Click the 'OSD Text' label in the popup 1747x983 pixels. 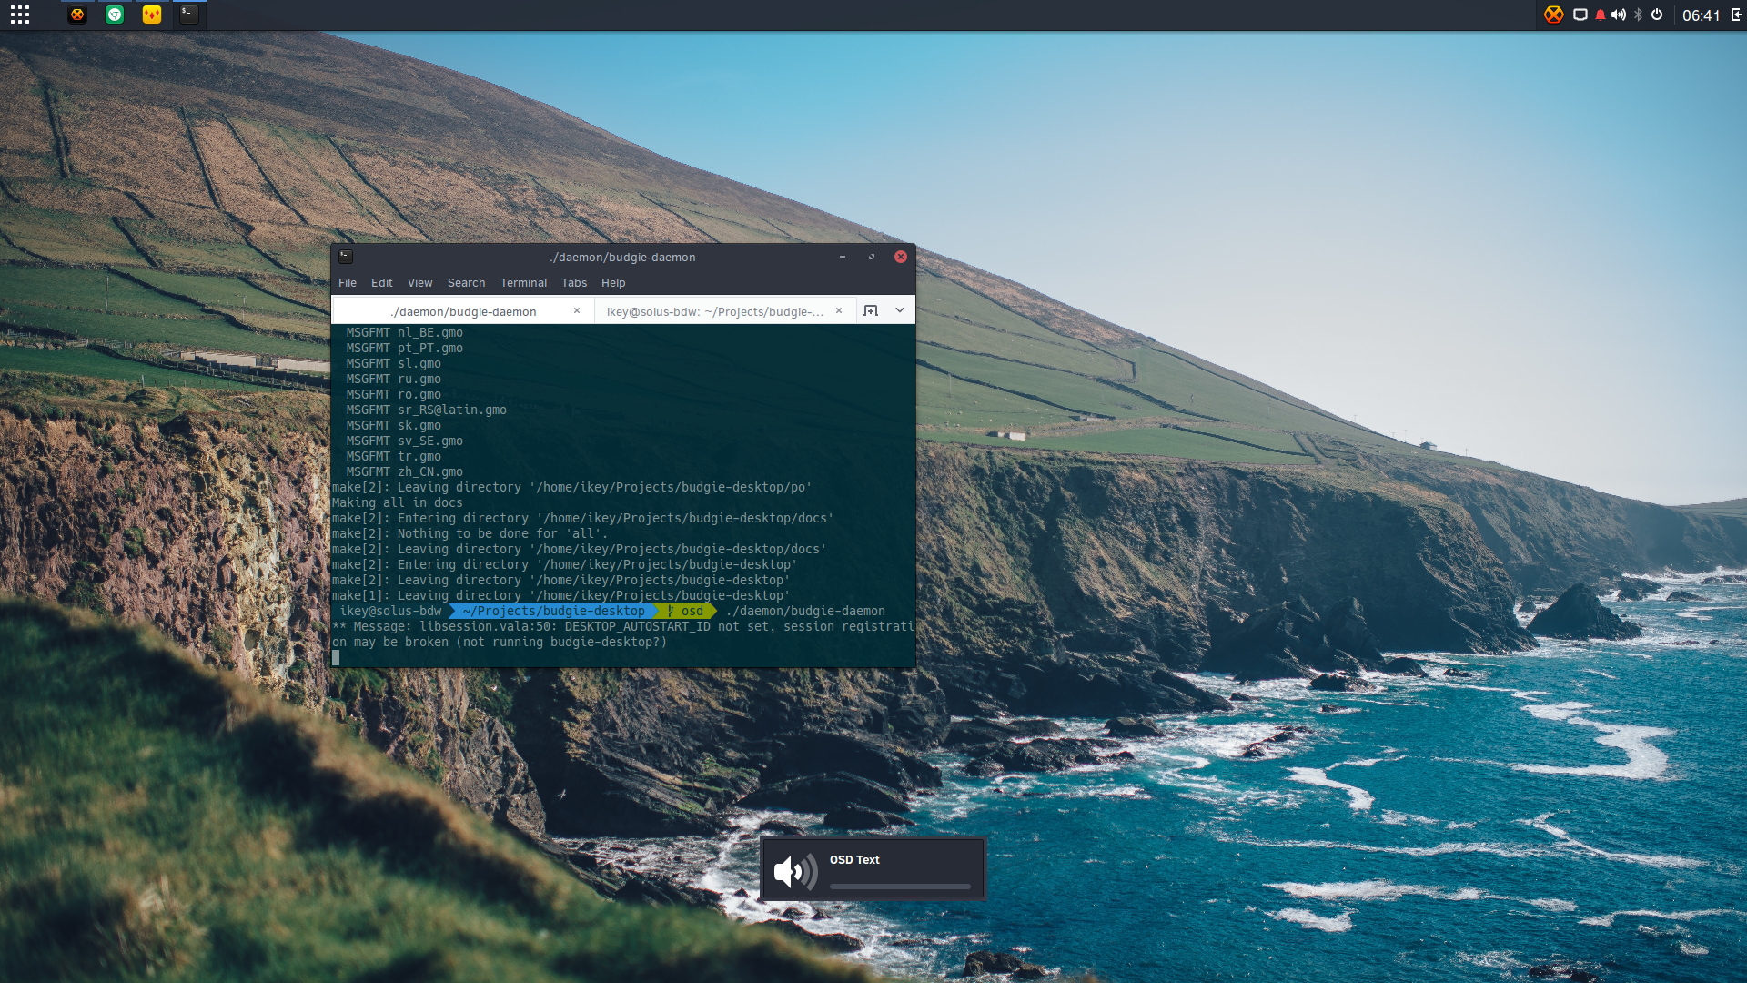[x=854, y=860]
